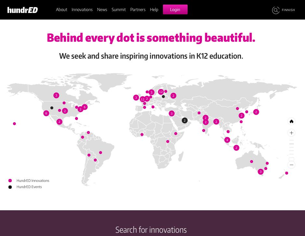
Task: Open the Middle East pink cluster marked 3
Action: pyautogui.click(x=172, y=113)
